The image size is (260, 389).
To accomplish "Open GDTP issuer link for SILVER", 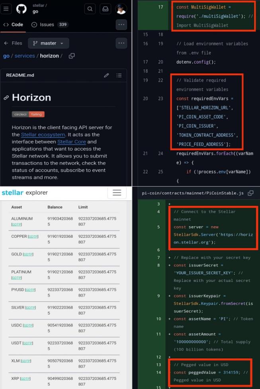I will pyautogui.click(x=31, y=308).
